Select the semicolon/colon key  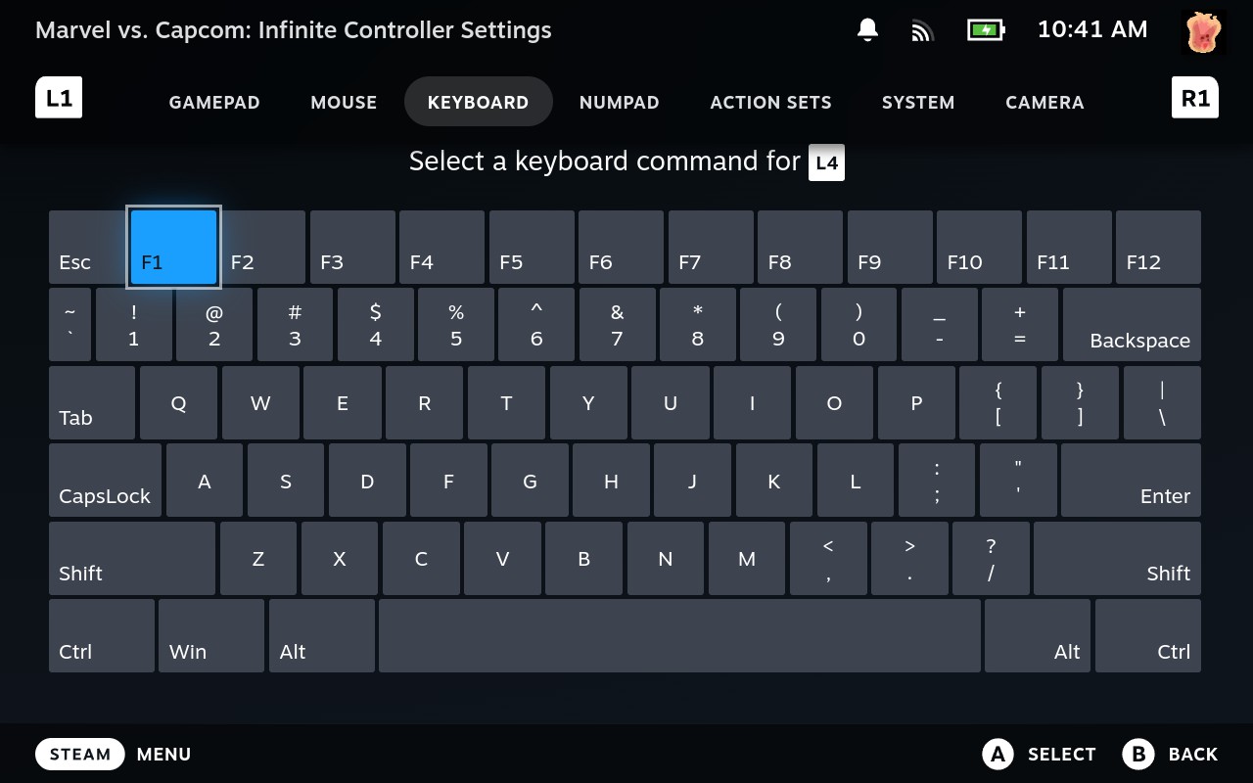tap(937, 481)
